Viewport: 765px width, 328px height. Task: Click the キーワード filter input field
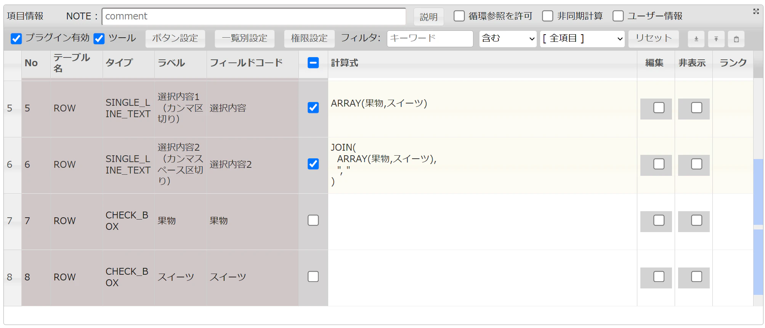click(x=430, y=38)
